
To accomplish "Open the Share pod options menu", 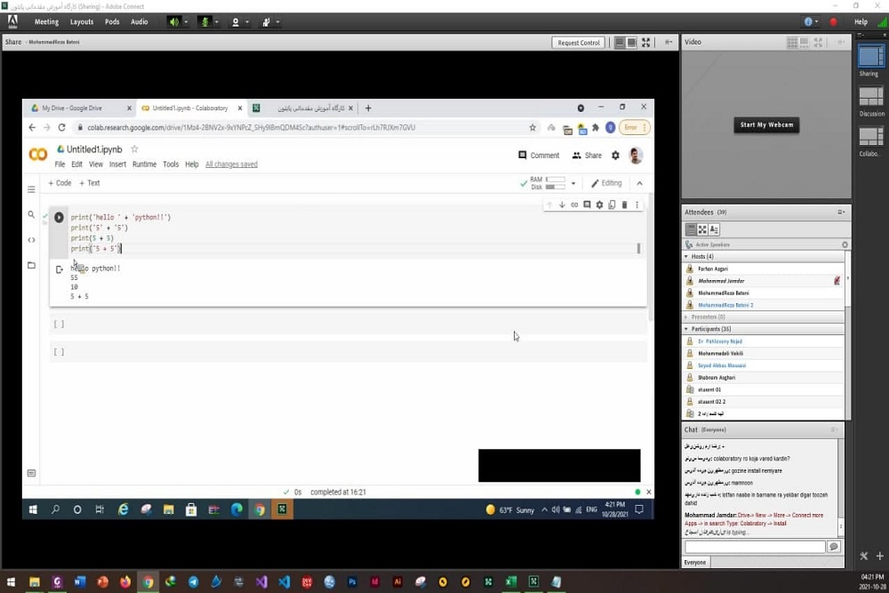I will tap(669, 43).
